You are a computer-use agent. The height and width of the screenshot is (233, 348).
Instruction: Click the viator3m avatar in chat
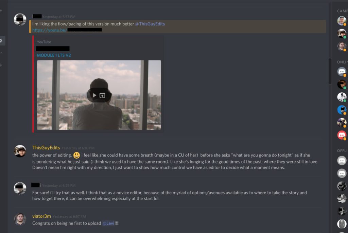point(20,219)
